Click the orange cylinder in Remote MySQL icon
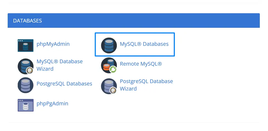Screen dimensions: 268x131 click(106, 68)
